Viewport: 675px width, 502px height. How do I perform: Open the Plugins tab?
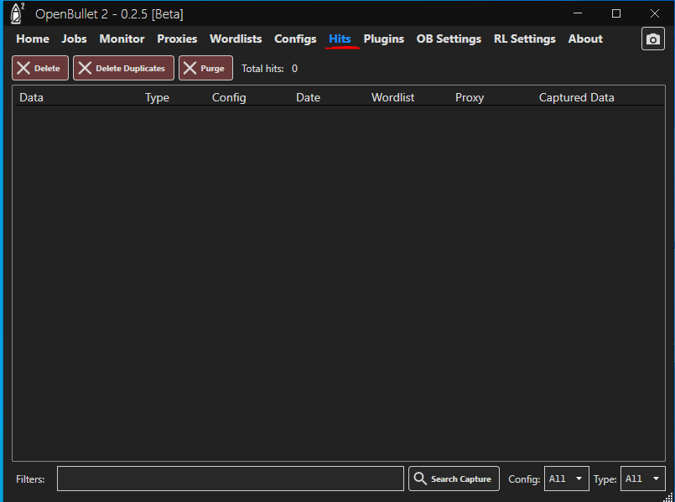click(383, 39)
